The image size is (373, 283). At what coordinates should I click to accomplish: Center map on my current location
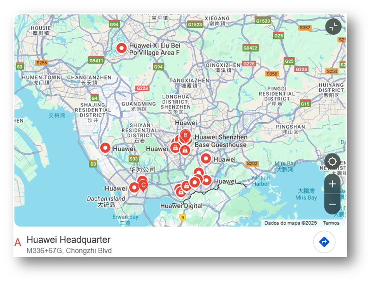[x=332, y=162]
